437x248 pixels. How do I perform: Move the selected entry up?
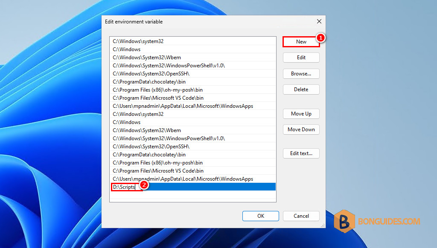pos(301,114)
